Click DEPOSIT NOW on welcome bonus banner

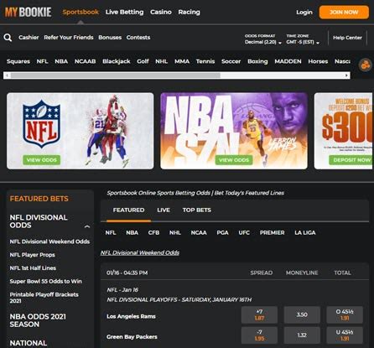pos(351,160)
